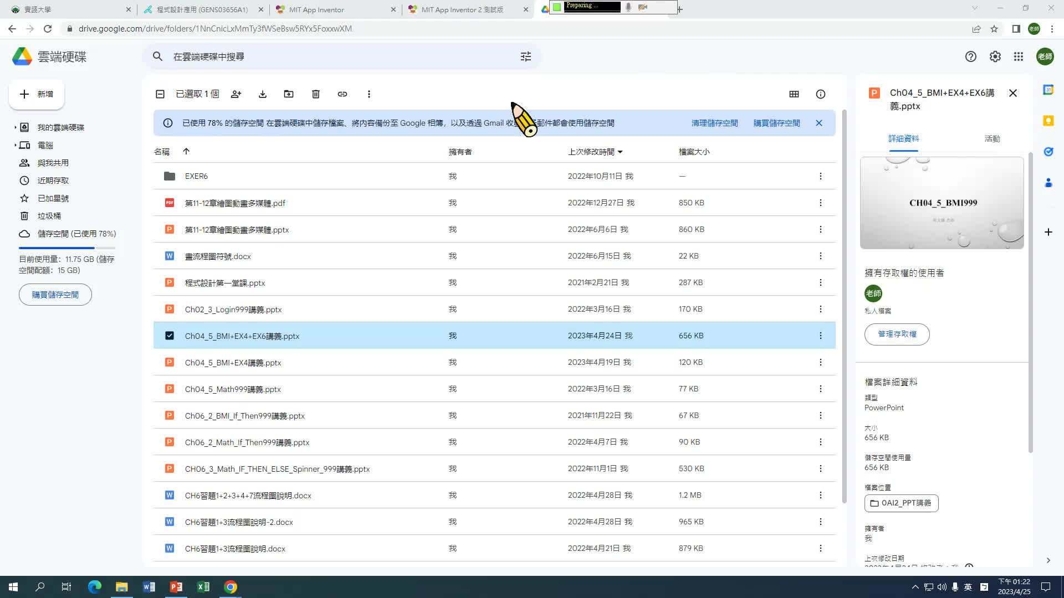Open Drive settings gear

[x=995, y=56]
